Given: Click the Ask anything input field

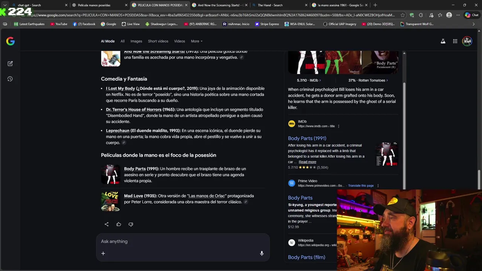Looking at the screenshot, I should 183,241.
